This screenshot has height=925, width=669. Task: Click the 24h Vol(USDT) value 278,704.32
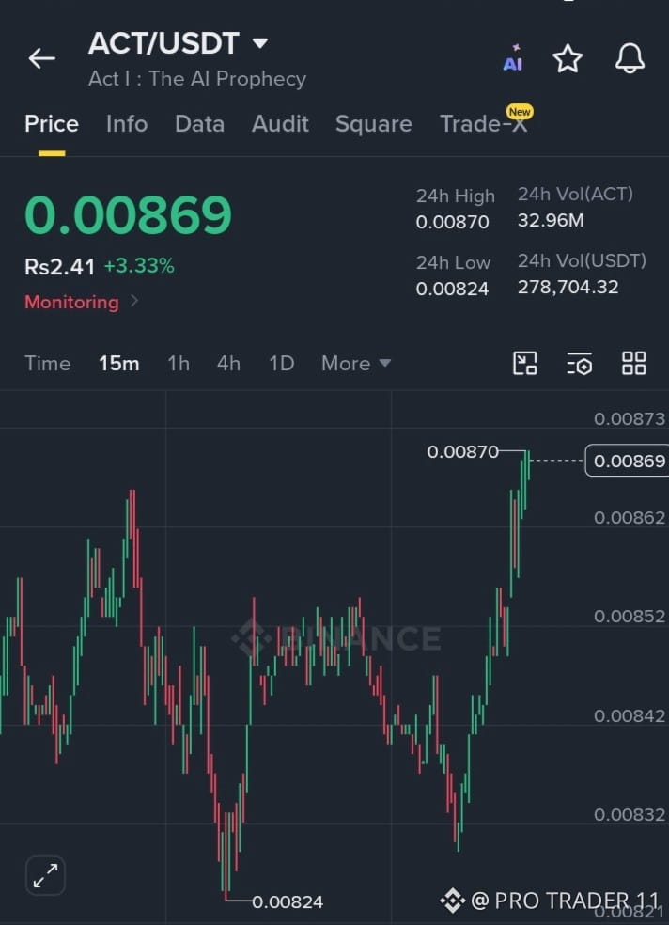point(568,288)
